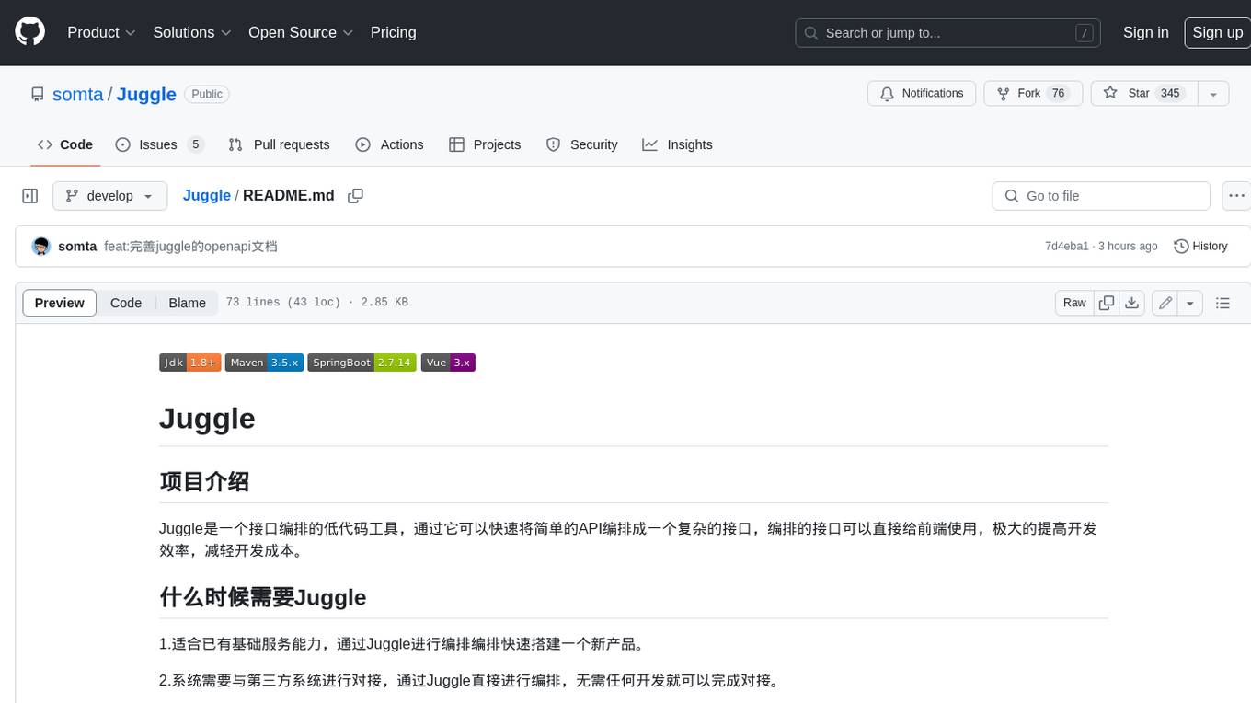Screen dimensions: 1251x703
Task: Click the Maven 3.5.x badge
Action: coord(264,363)
